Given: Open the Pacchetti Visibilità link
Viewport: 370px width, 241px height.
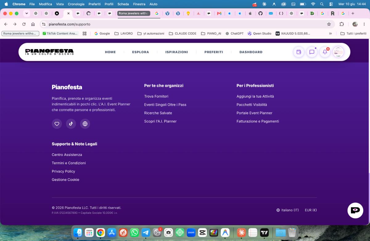Looking at the screenshot, I should pos(252,105).
